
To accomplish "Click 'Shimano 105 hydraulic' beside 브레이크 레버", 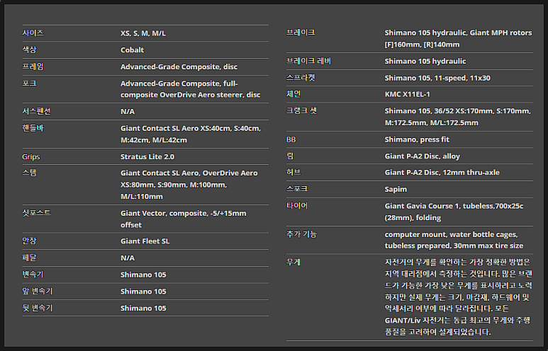I will pos(425,61).
